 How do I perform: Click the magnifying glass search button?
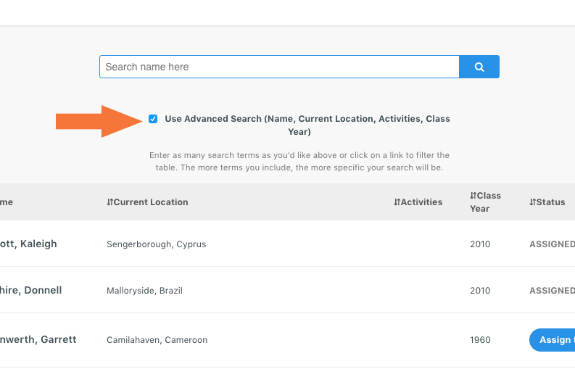coord(479,67)
